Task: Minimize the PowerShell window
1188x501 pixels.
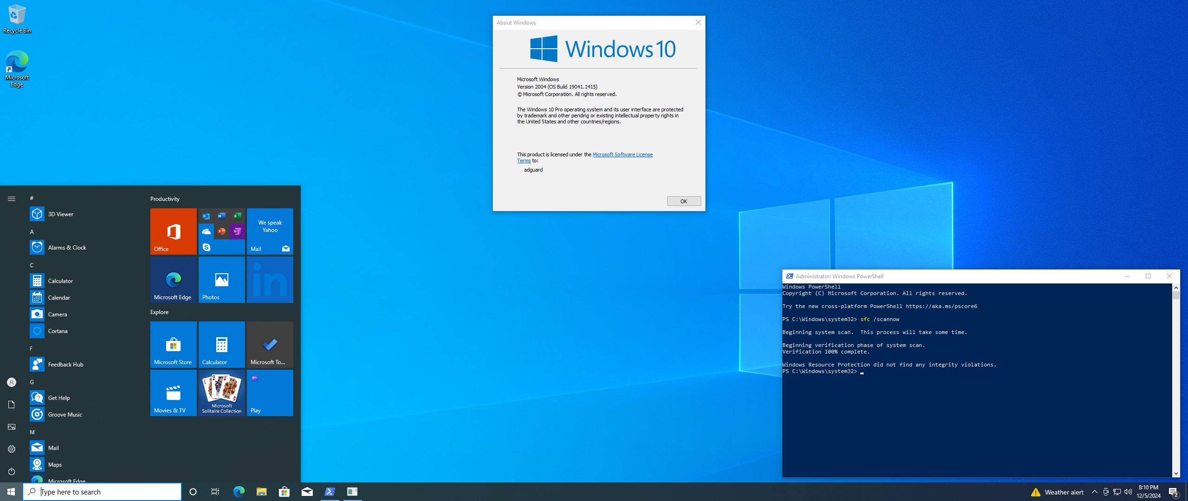Action: click(1127, 276)
